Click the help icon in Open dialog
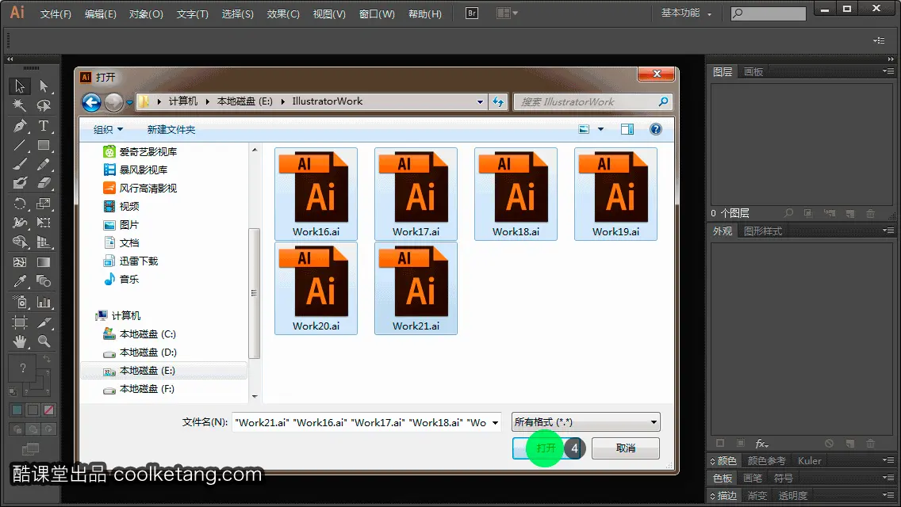The height and width of the screenshot is (507, 901). click(656, 129)
